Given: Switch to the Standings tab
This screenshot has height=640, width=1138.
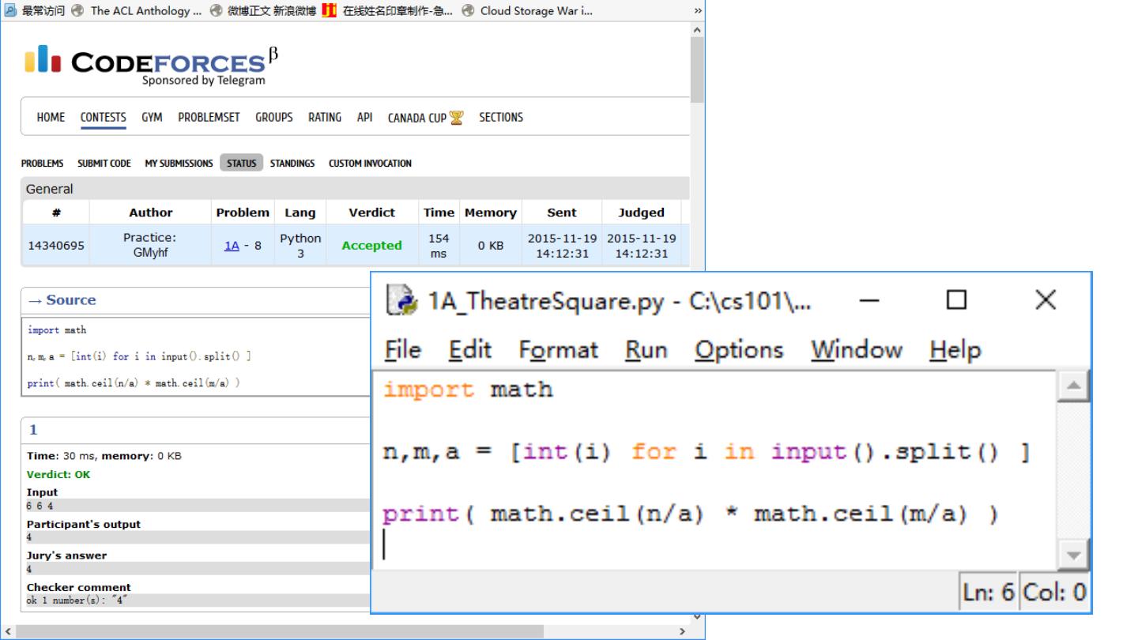Looking at the screenshot, I should click(x=292, y=164).
